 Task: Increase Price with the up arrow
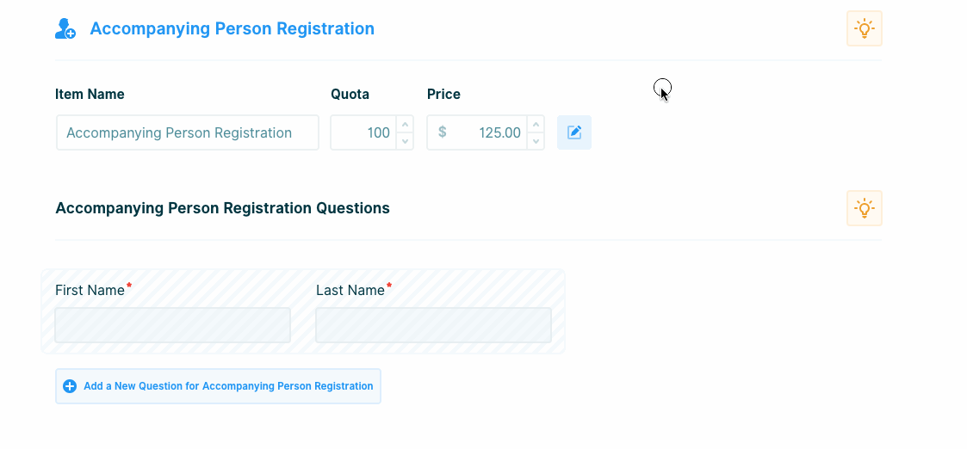(x=536, y=125)
